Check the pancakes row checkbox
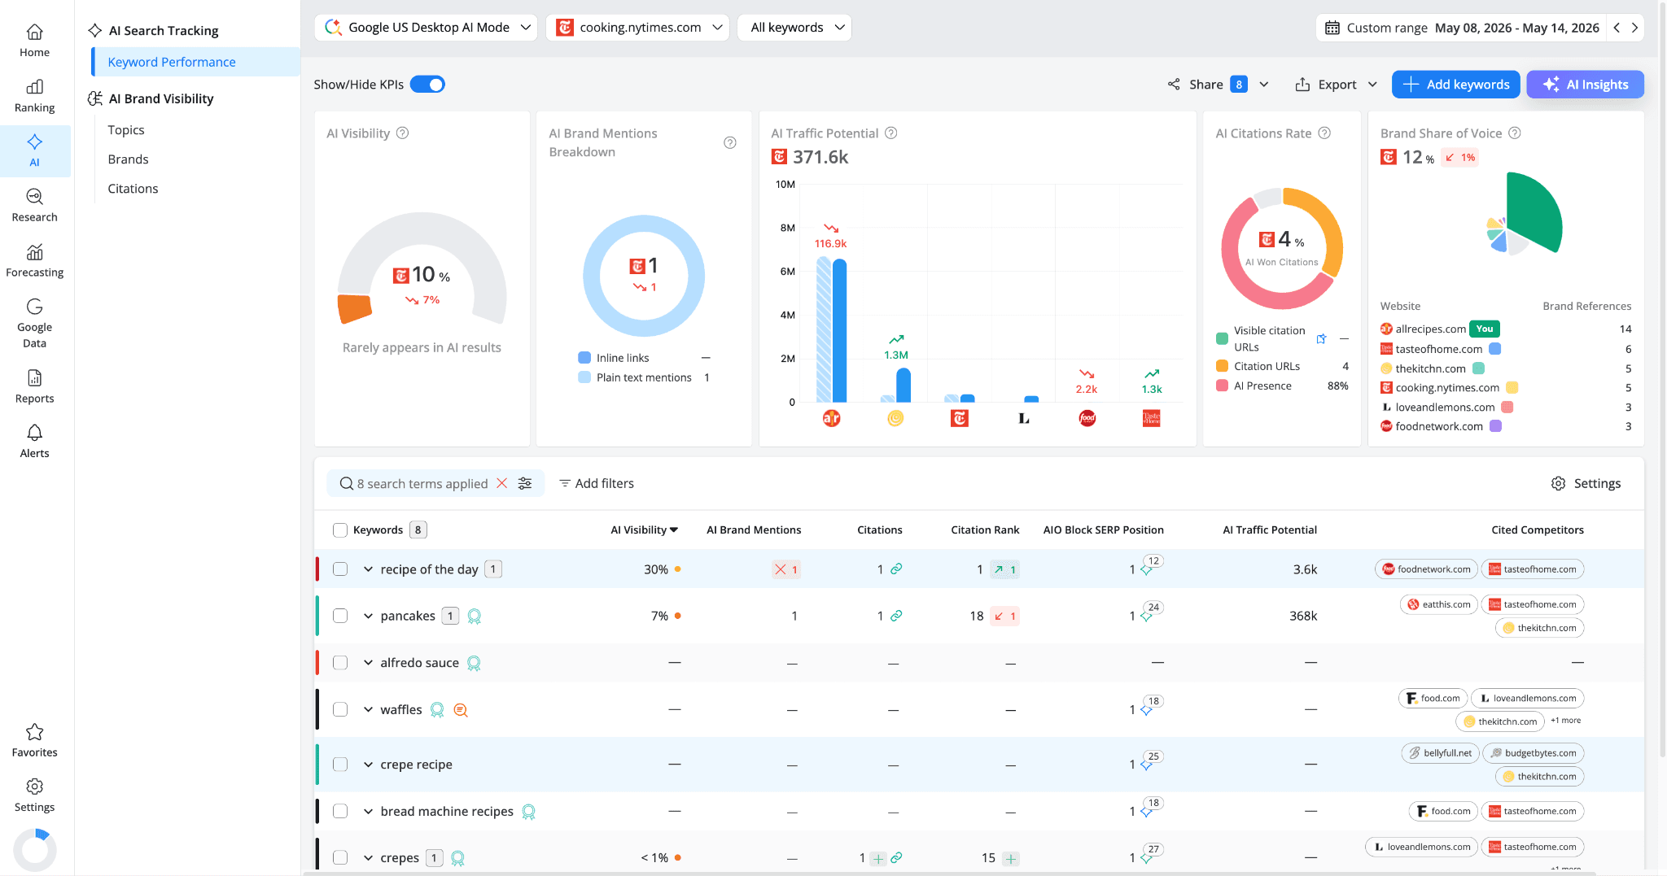 point(340,616)
